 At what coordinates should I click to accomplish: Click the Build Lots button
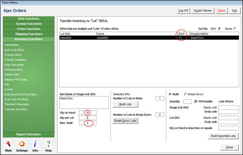125,104
